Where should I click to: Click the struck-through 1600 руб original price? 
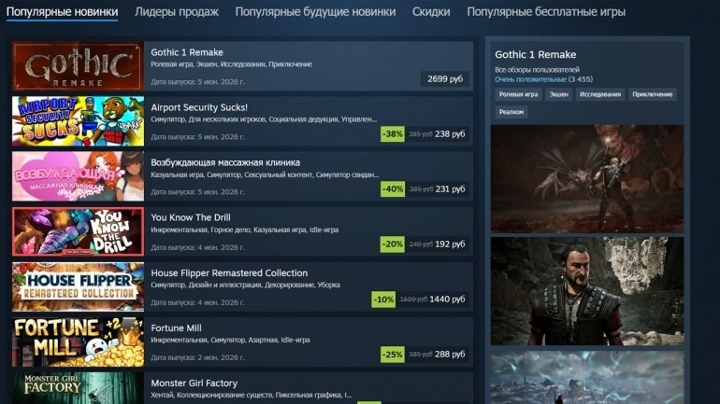click(413, 300)
